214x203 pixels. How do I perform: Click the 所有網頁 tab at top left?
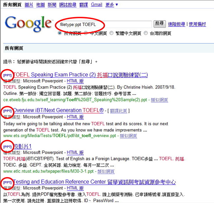pyautogui.click(x=12, y=5)
